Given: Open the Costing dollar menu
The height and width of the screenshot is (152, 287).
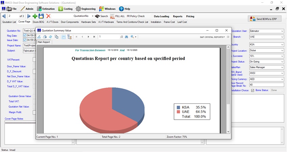Looking at the screenshot, I should (x=65, y=9).
